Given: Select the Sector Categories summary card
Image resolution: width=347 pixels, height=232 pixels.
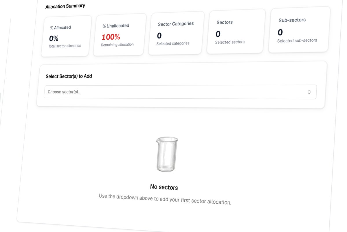Looking at the screenshot, I should 176,33.
